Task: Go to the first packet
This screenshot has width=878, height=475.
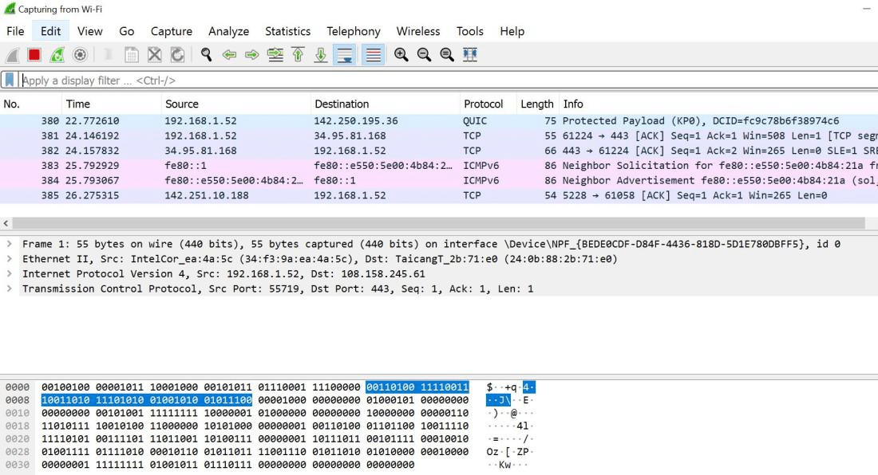Action: [298, 55]
